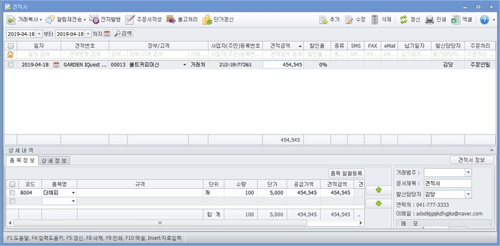Click the filter-row lock icon

pos(11,54)
